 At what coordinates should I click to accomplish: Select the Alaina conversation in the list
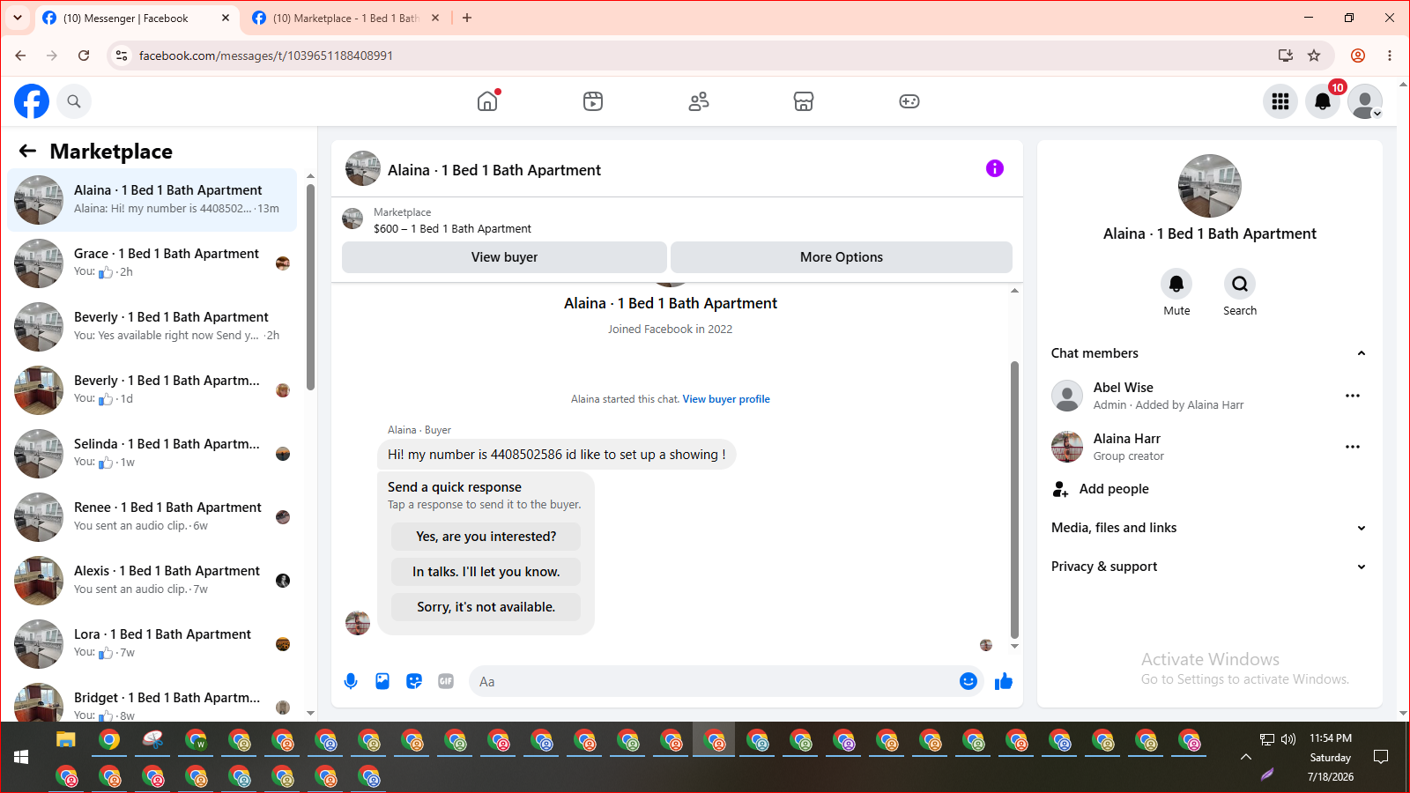tap(152, 200)
